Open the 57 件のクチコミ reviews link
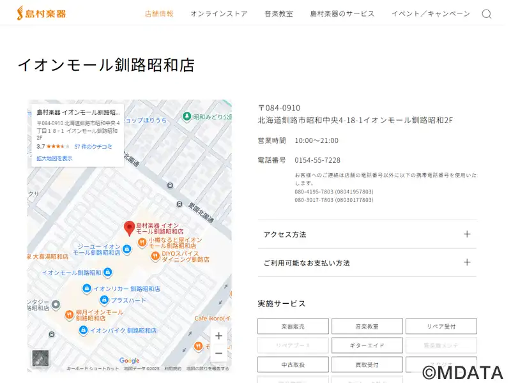The height and width of the screenshot is (383, 511). click(93, 147)
